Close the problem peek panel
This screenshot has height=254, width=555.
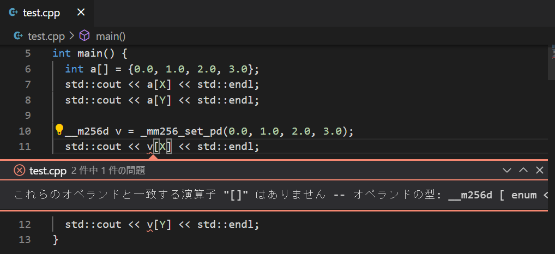[540, 171]
